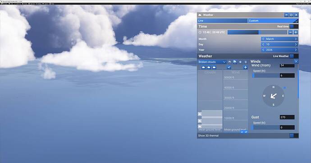Select next month after March
Viewport: 311px width, 163px height.
(x=296, y=39)
